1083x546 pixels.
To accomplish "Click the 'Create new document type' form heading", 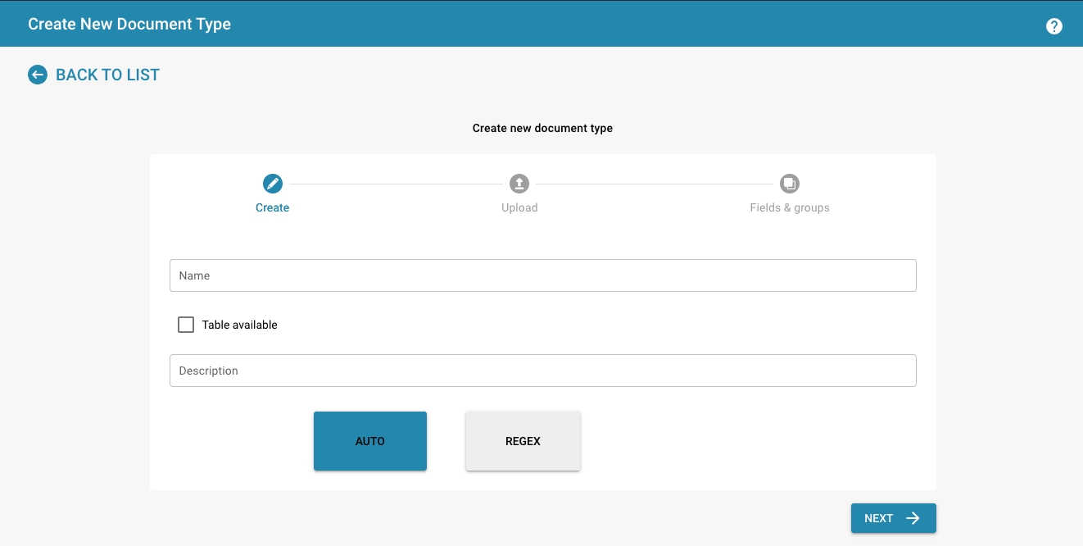I will coord(542,128).
